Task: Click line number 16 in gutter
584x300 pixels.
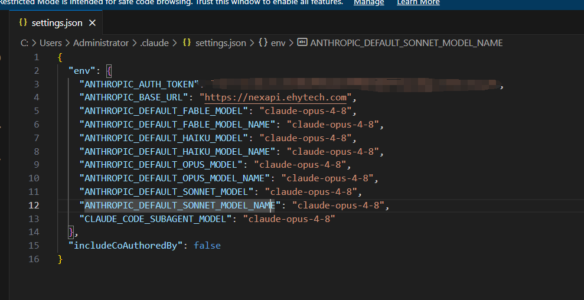Action: 34,259
